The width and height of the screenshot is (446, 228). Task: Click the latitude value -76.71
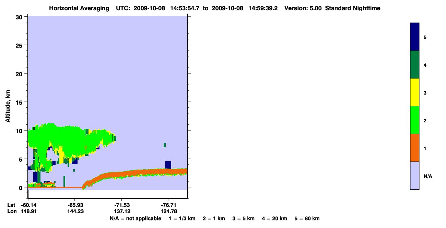168,205
